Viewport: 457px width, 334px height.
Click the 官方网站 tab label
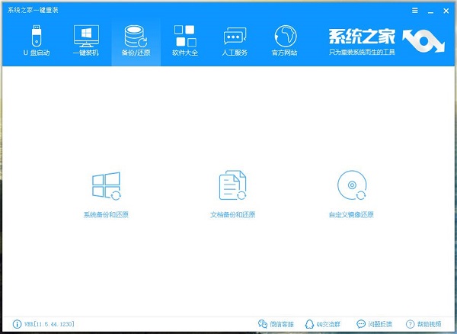pyautogui.click(x=284, y=53)
